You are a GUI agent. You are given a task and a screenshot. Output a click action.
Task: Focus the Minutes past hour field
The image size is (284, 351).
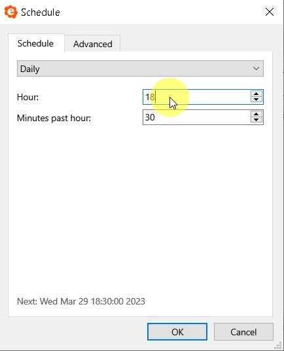[x=197, y=117]
